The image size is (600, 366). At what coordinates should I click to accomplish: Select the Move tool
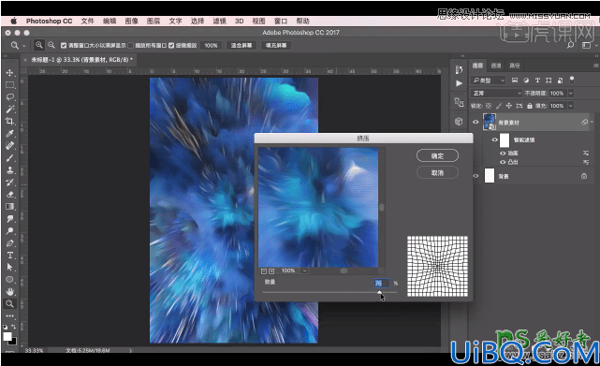[10, 72]
